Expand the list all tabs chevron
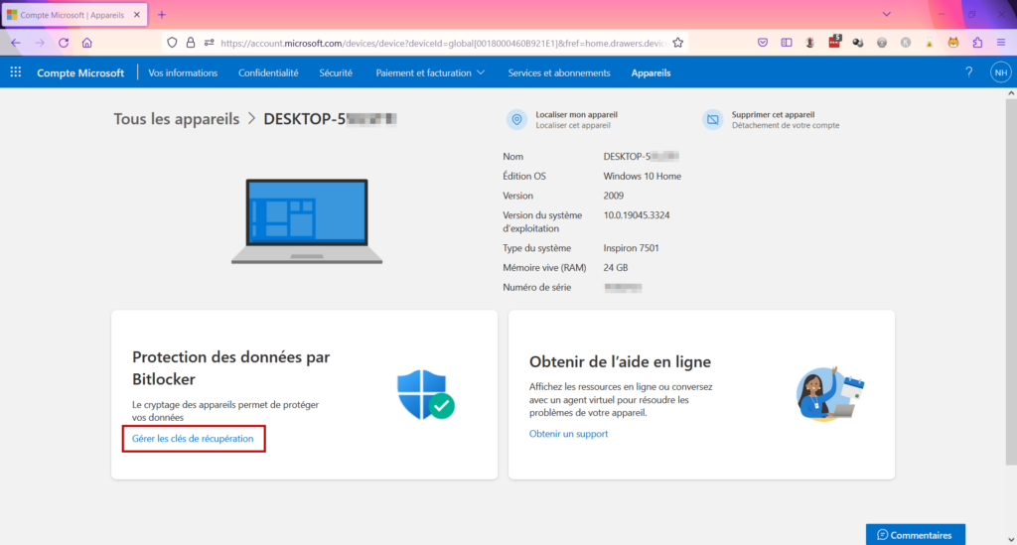 click(886, 14)
